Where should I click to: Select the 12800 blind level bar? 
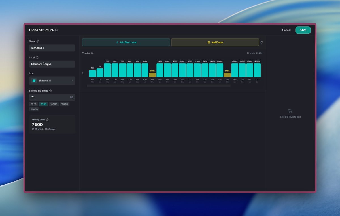197,70
